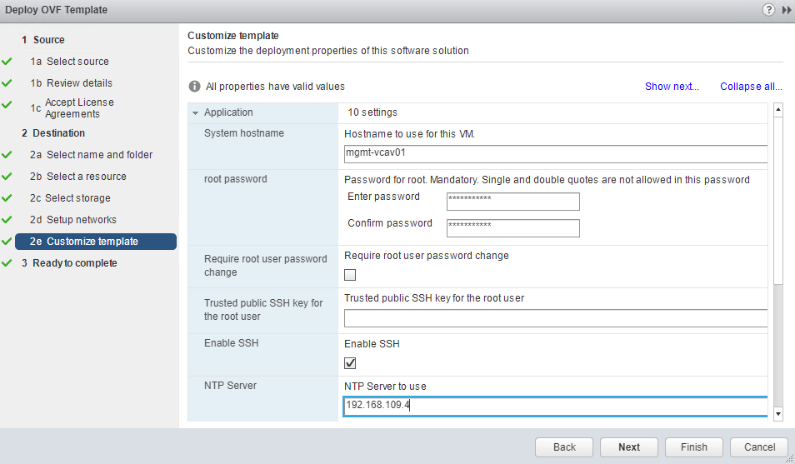Toggle Require root user password change checkbox
Viewport: 795px width, 464px height.
click(350, 275)
